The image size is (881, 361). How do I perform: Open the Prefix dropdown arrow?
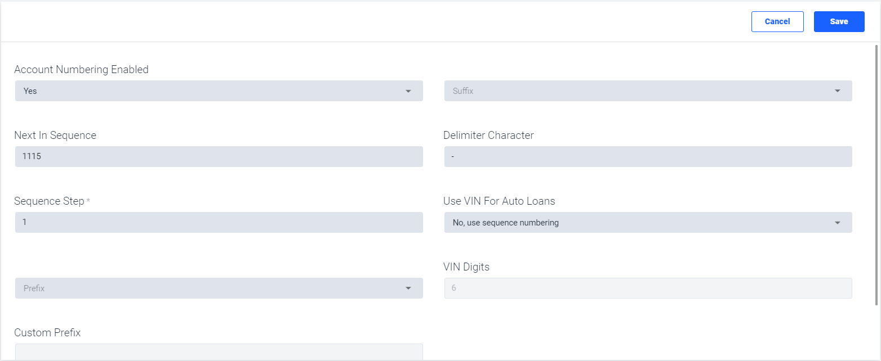[408, 288]
